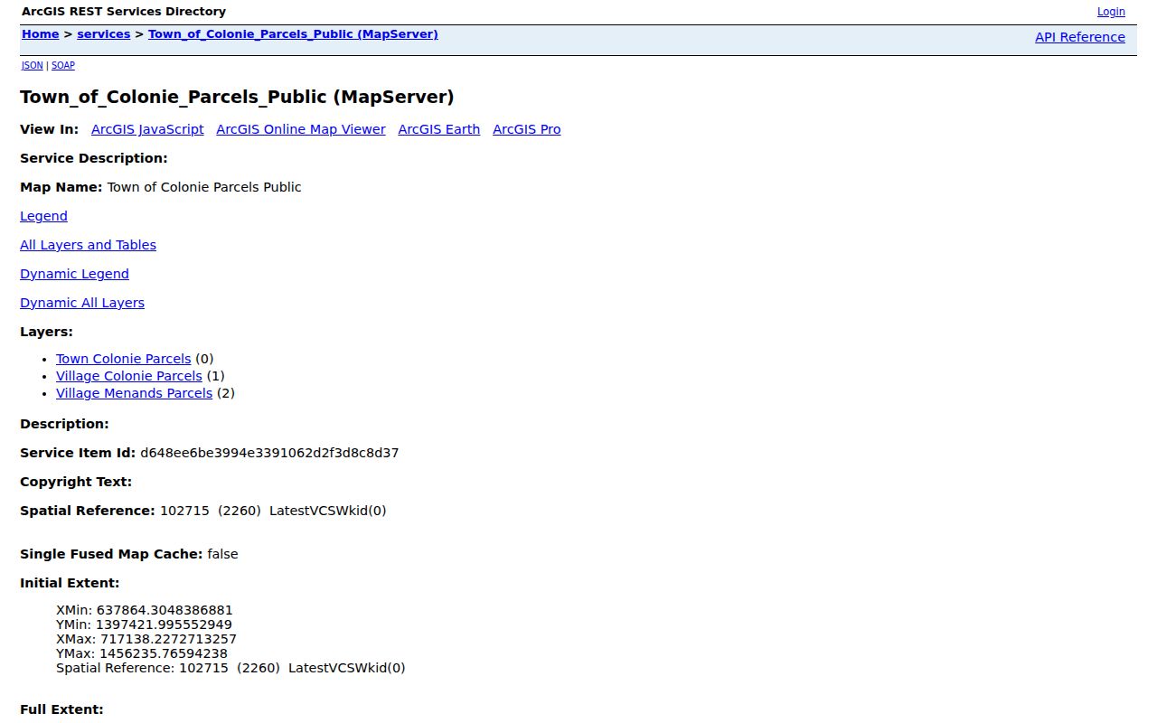Click the YMax value 1456235.76594238

click(164, 653)
